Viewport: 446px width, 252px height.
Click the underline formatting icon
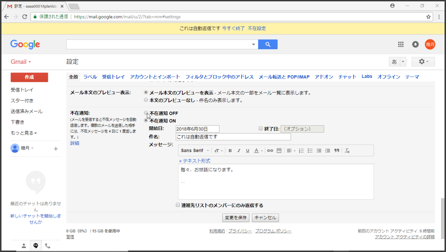point(247,151)
